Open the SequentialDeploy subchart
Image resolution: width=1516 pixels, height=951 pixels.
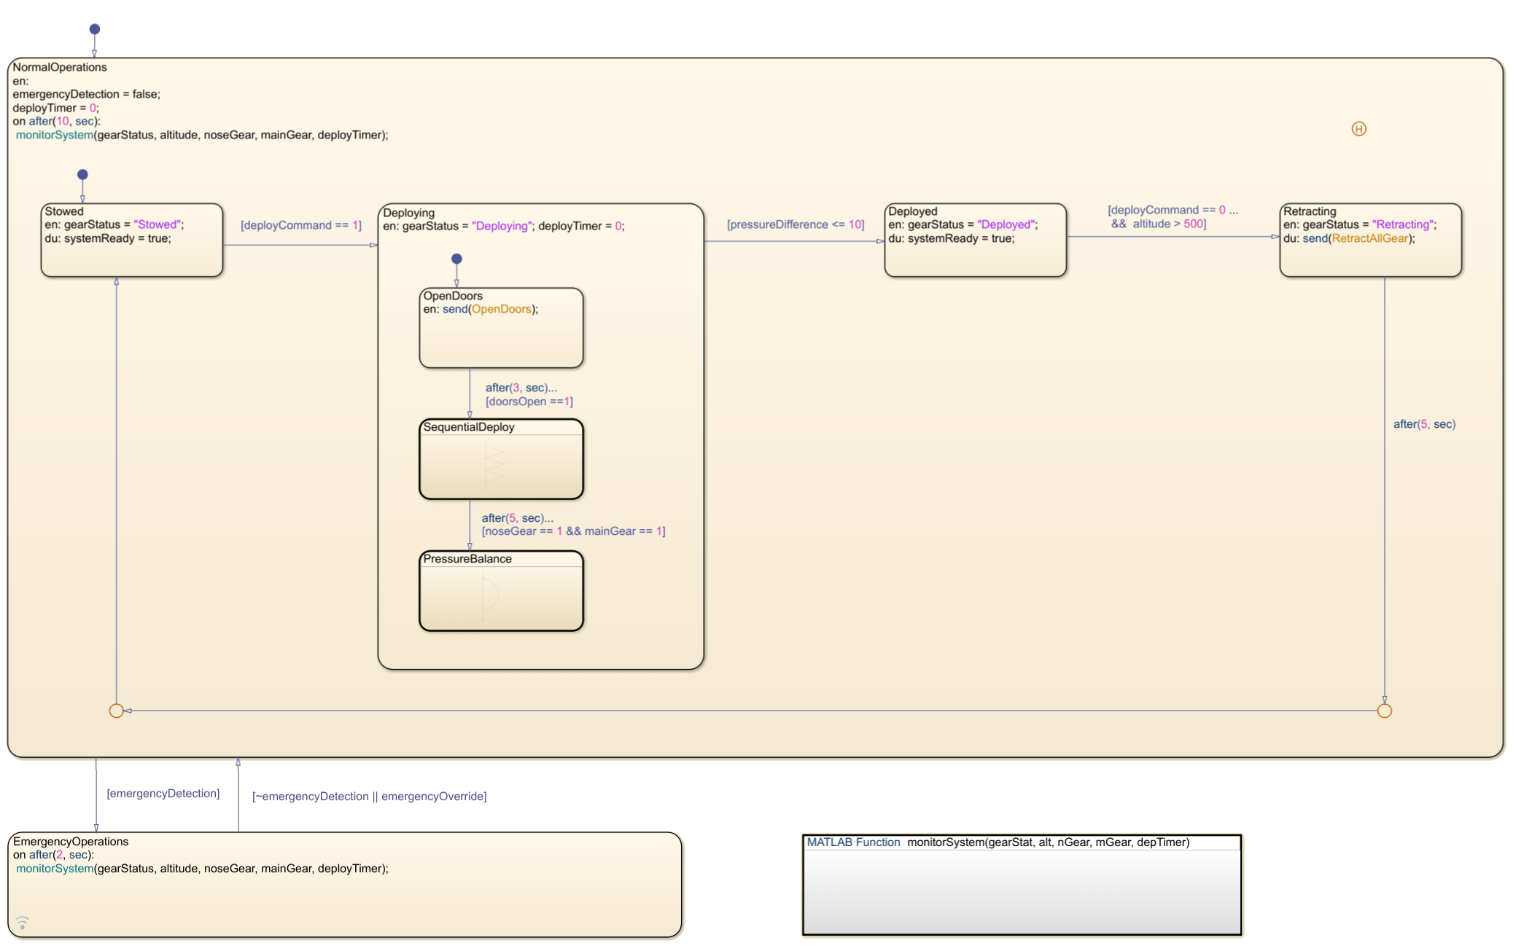pyautogui.click(x=501, y=458)
